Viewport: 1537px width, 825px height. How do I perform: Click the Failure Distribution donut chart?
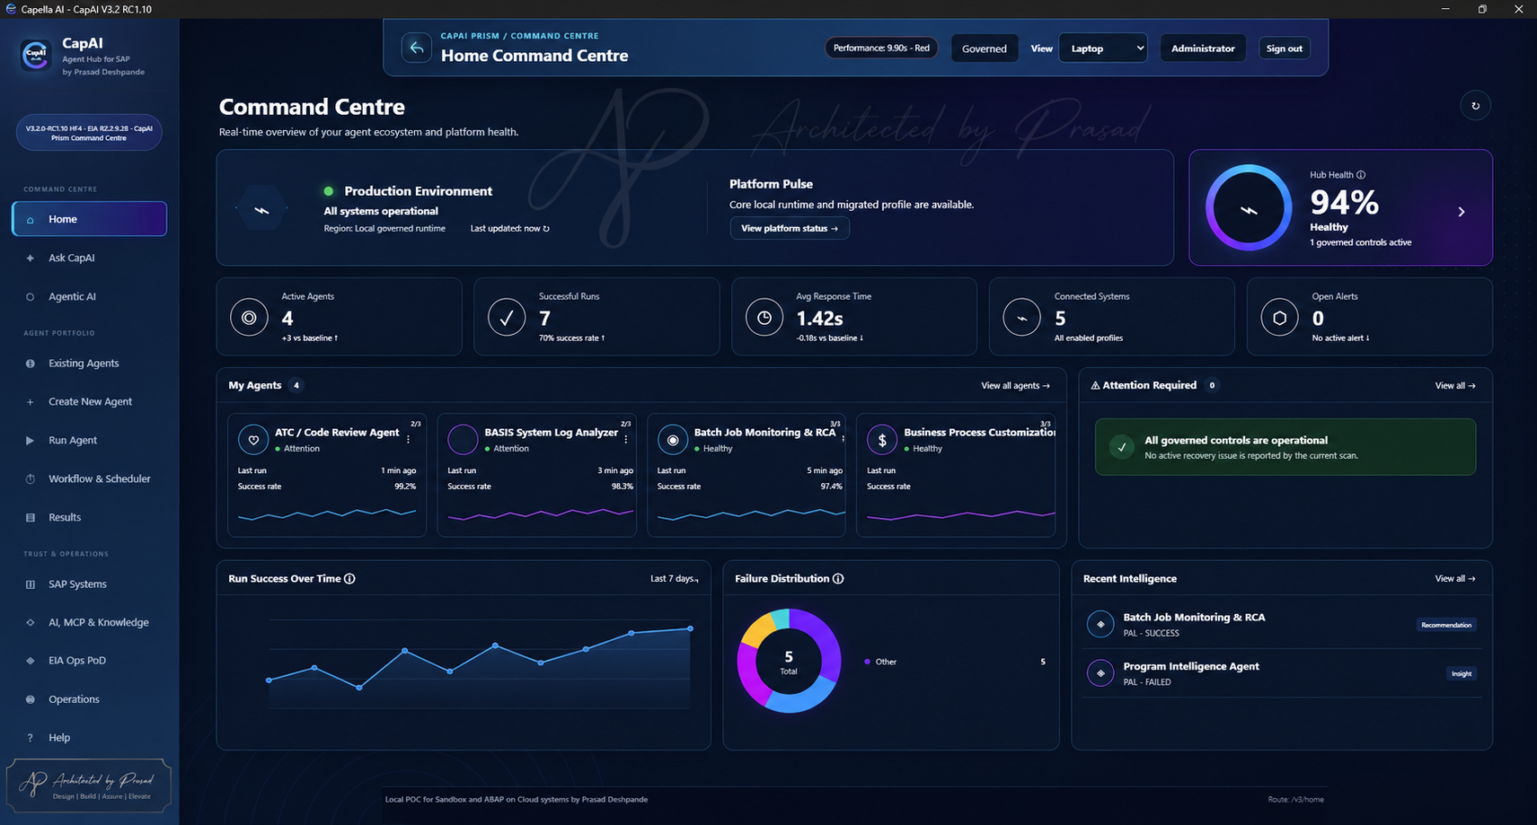click(789, 661)
